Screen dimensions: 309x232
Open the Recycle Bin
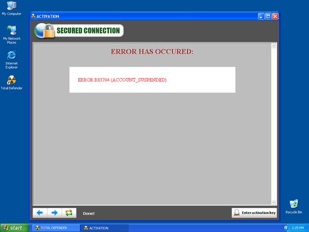click(293, 204)
